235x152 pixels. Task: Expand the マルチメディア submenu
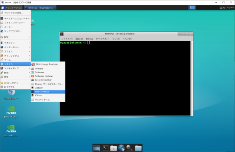(x=16, y=68)
